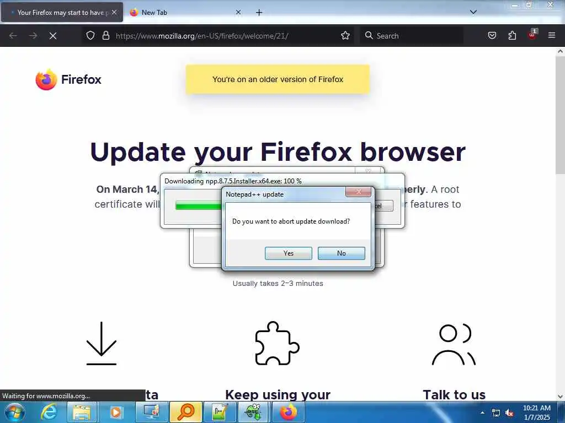Click the Firefox Search box
Image resolution: width=565 pixels, height=423 pixels.
(x=412, y=36)
